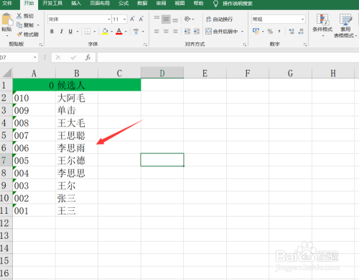
Task: Expand the fill color dropdown arrow
Action: 111,32
